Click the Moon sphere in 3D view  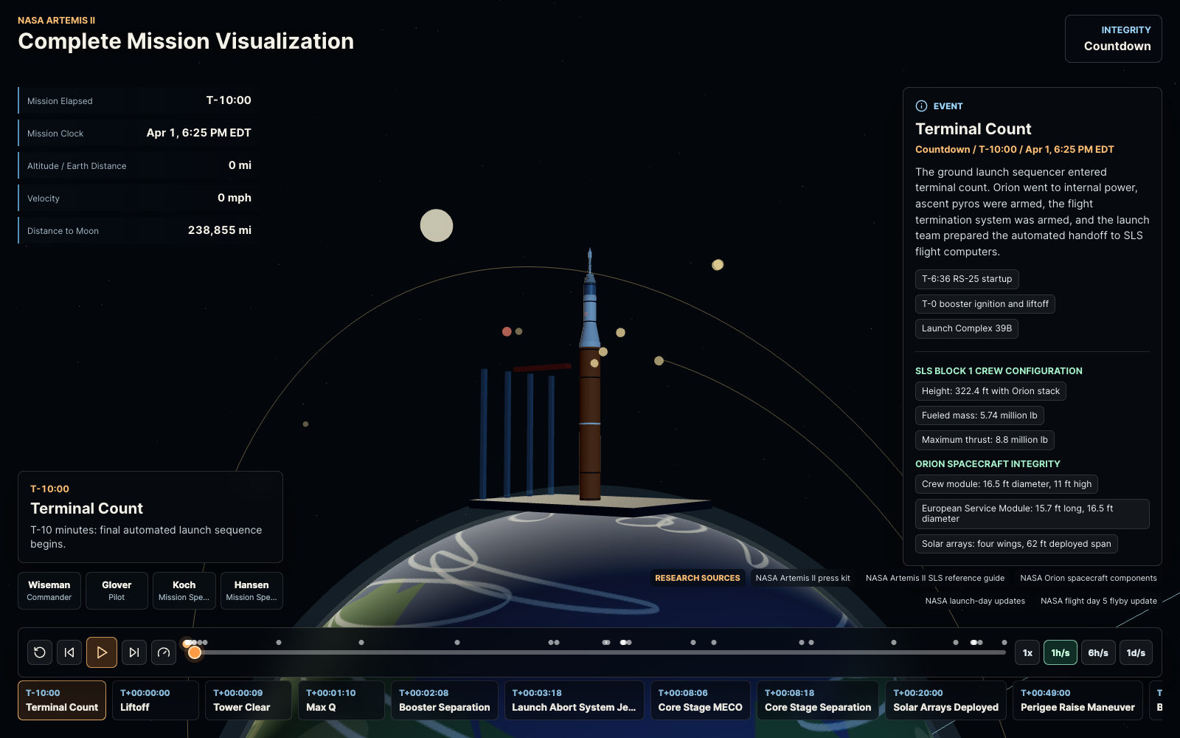[437, 226]
